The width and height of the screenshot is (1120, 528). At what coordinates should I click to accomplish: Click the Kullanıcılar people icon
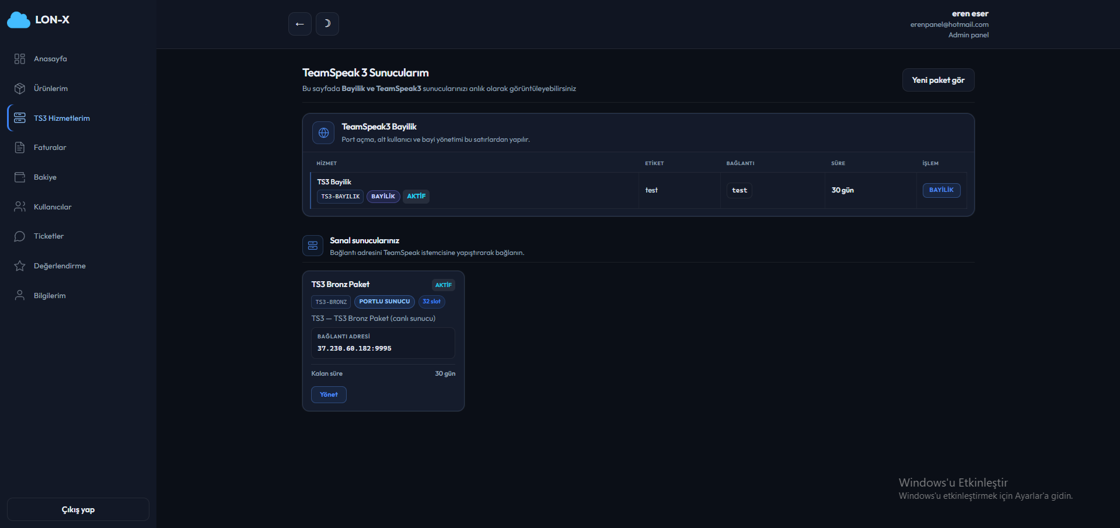20,207
